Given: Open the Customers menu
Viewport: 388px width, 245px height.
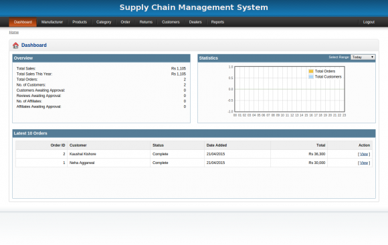Looking at the screenshot, I should (x=171, y=22).
